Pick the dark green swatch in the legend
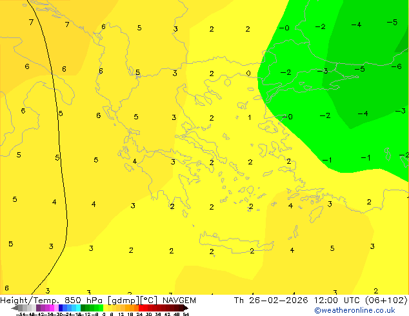 point(83,308)
